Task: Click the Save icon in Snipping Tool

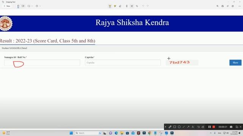Action: 222,6
